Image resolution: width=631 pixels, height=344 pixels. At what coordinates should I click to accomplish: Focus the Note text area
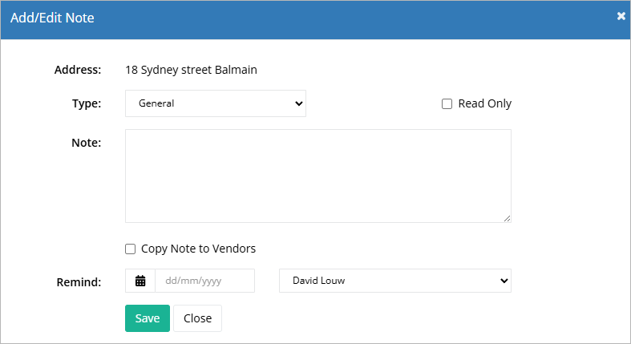pos(318,176)
